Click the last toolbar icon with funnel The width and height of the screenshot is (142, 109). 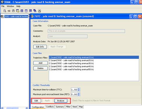(40, 11)
